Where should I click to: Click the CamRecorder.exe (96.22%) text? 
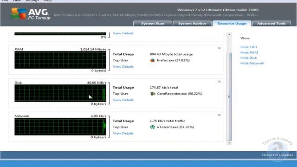180,94
